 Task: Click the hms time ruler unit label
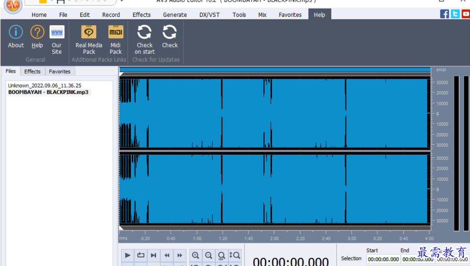tap(123, 238)
